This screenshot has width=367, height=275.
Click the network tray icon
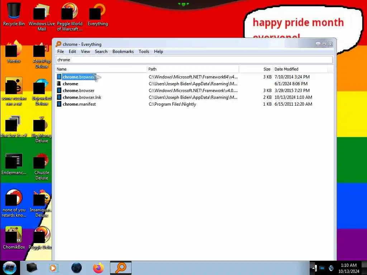(x=322, y=268)
